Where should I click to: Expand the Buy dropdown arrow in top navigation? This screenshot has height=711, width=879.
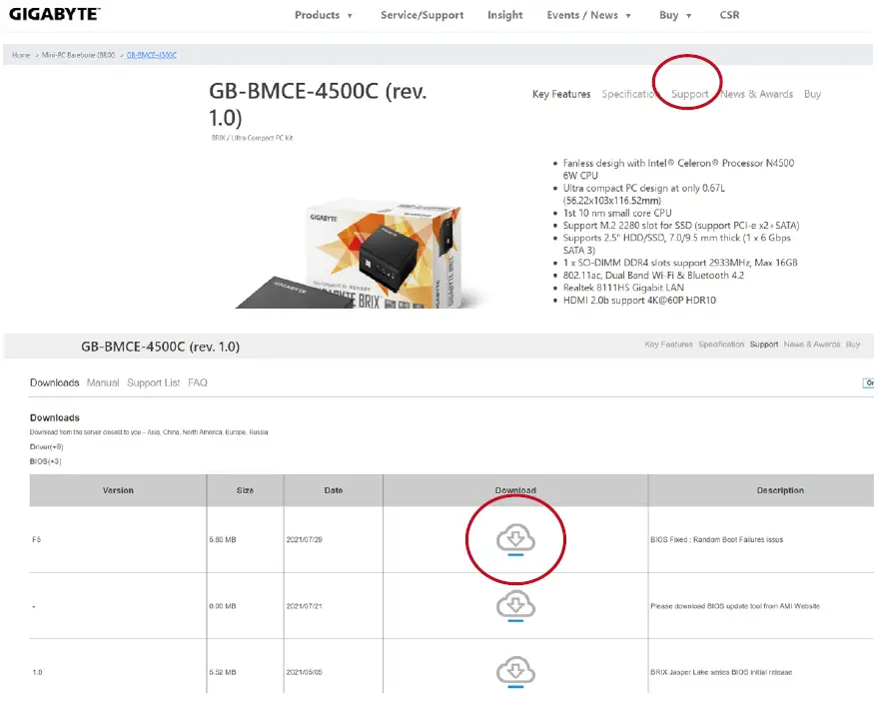coord(689,16)
